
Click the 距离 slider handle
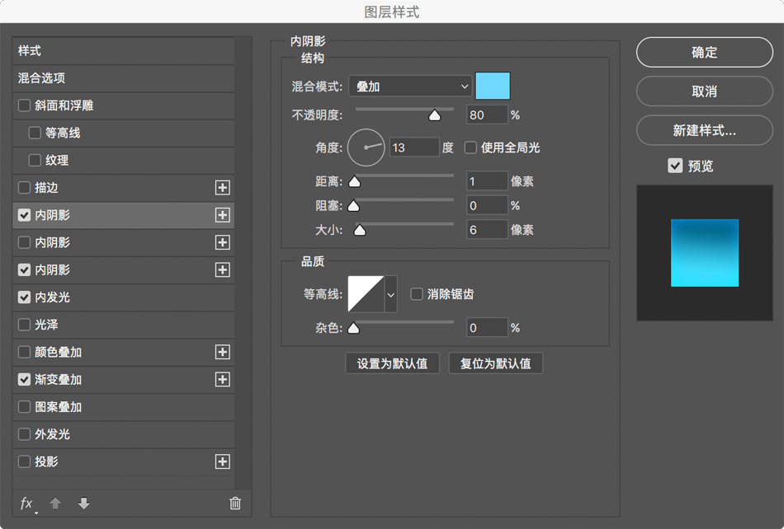(355, 181)
